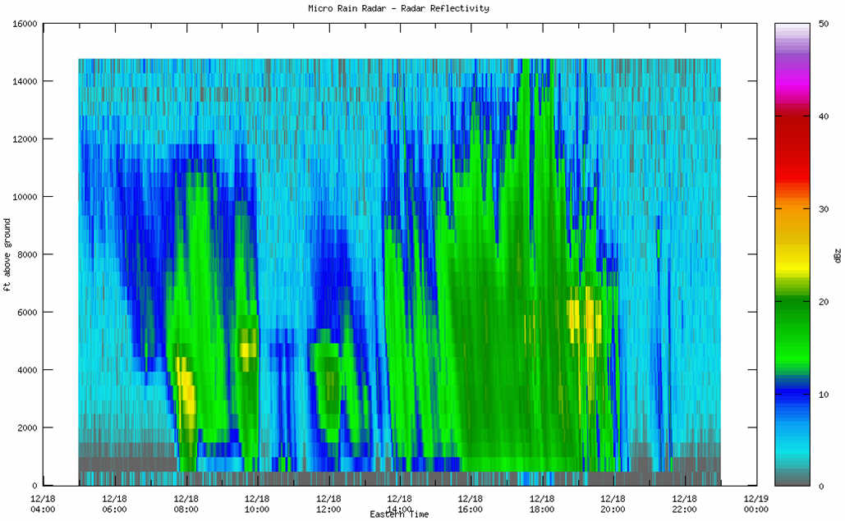Viewport: 845px width, 521px height.
Task: Click the 'Eastern Time' x-axis label
Action: pyautogui.click(x=399, y=514)
